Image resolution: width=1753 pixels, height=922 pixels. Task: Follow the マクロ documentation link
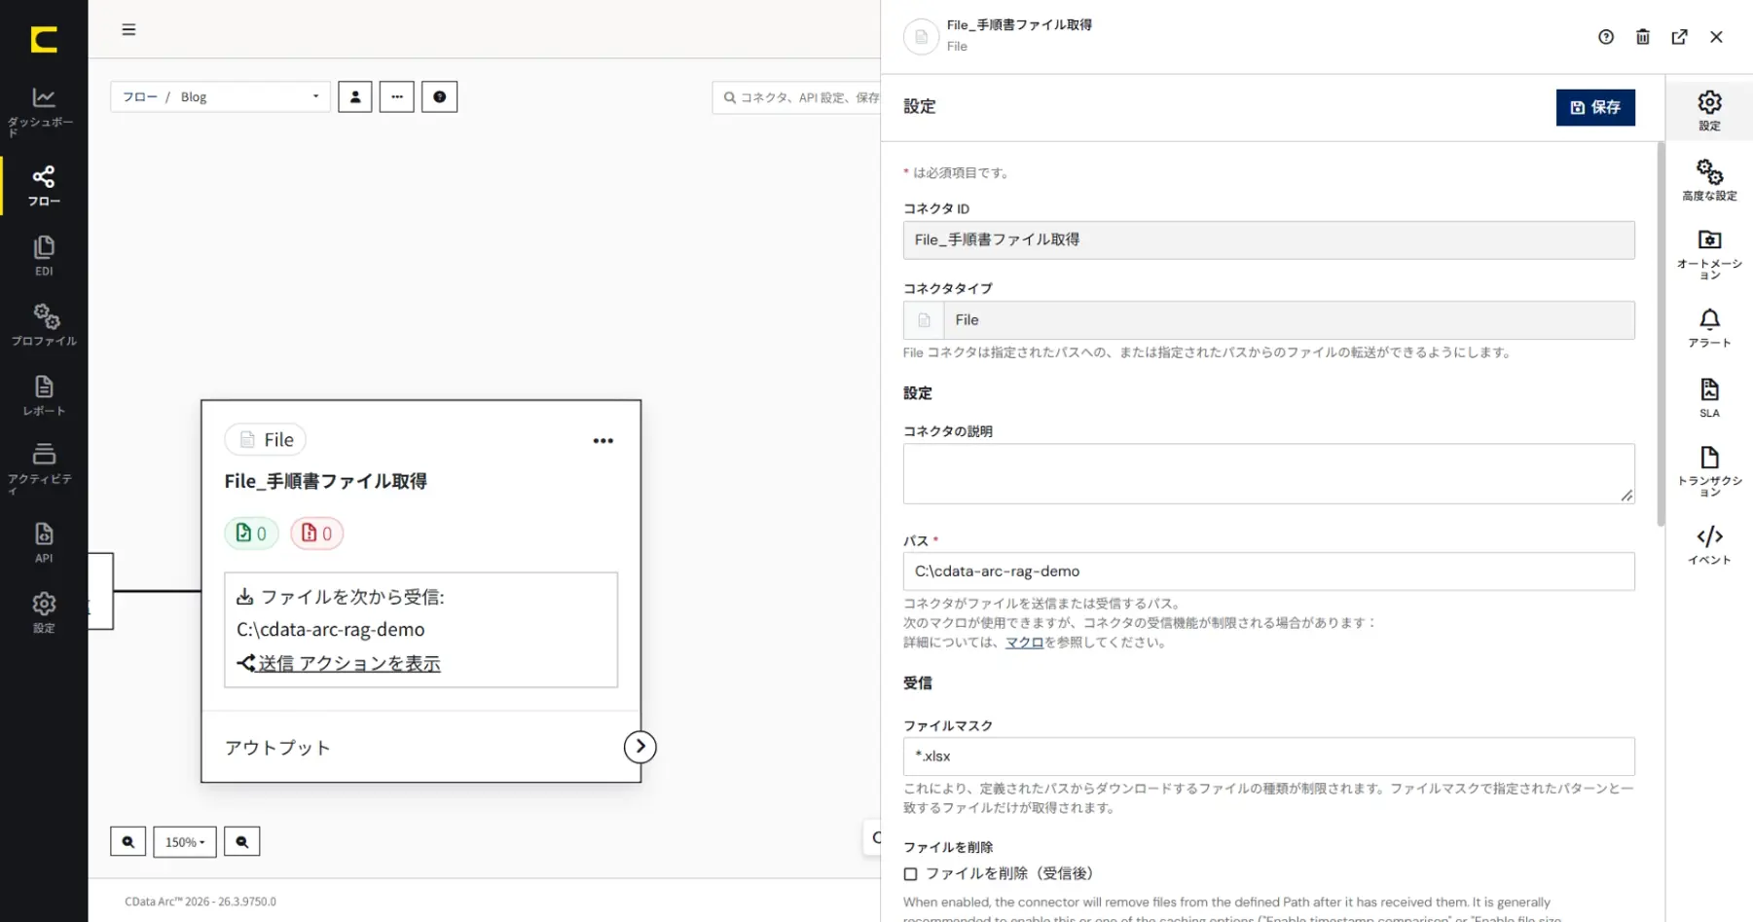pos(1024,643)
